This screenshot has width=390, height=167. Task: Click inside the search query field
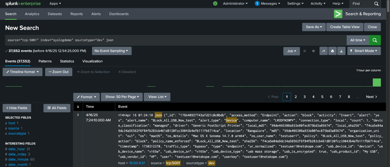click(x=176, y=40)
